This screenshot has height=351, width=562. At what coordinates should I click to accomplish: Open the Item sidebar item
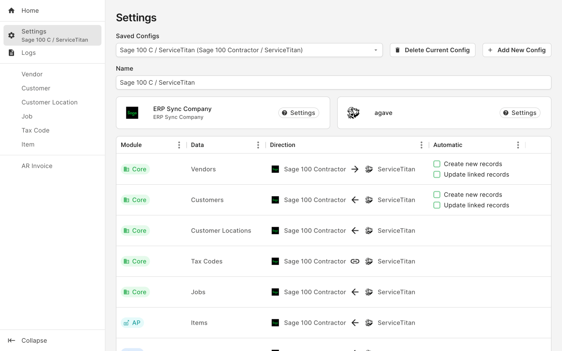pyautogui.click(x=52, y=144)
